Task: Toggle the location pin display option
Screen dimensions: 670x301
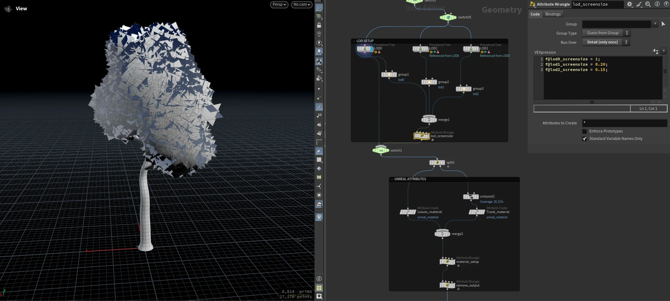Action: point(319,217)
